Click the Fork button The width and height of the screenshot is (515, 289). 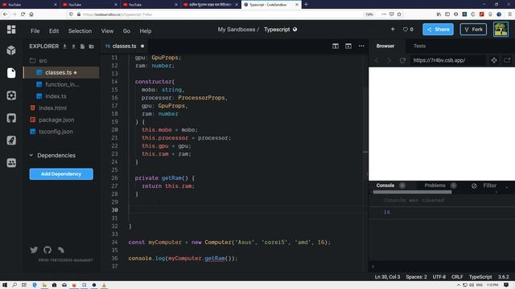coord(473,30)
